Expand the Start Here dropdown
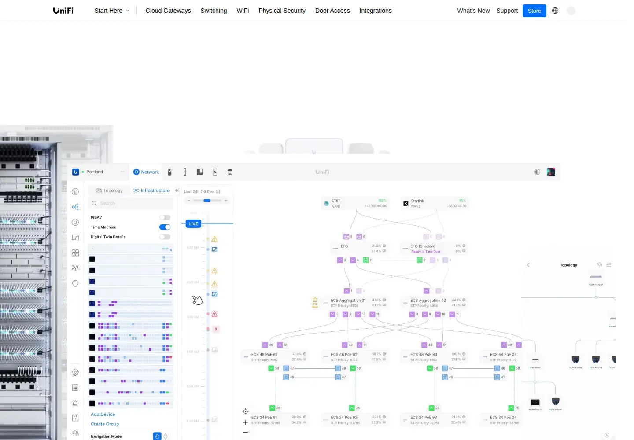The width and height of the screenshot is (634, 440). click(112, 11)
